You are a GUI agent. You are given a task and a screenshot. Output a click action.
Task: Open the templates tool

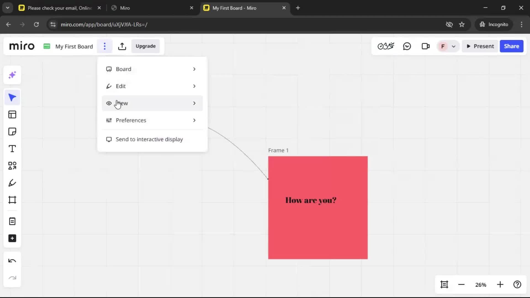[12, 115]
